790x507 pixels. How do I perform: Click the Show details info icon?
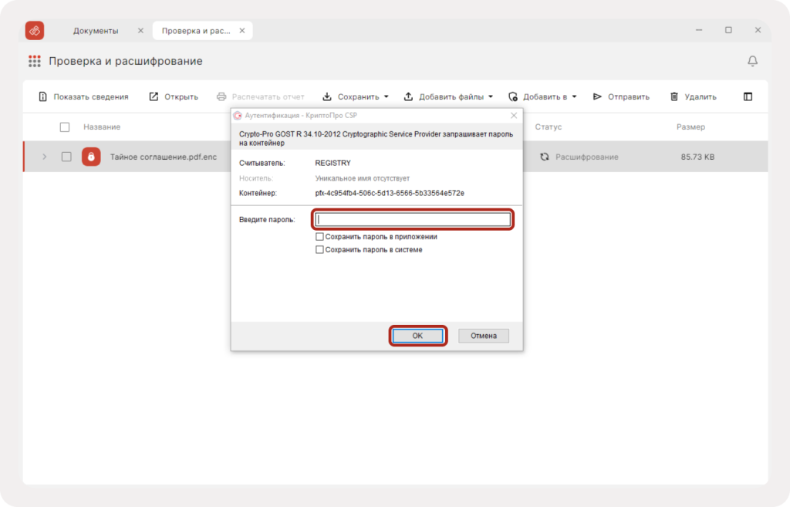pyautogui.click(x=43, y=96)
